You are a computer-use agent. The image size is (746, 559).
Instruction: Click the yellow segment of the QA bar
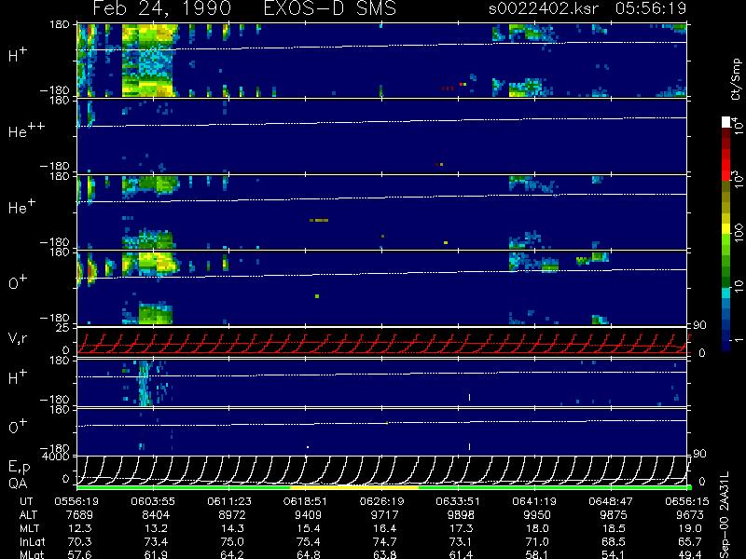coord(354,487)
